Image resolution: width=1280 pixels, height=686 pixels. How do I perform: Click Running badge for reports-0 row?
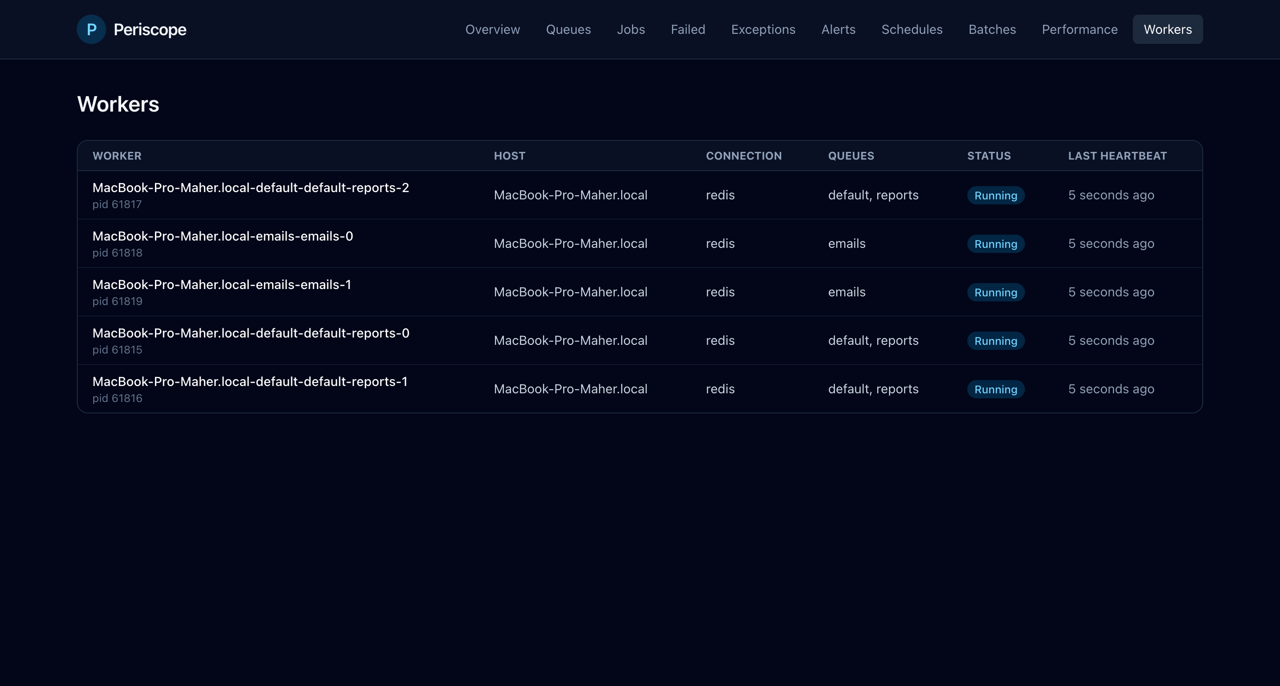click(x=996, y=341)
